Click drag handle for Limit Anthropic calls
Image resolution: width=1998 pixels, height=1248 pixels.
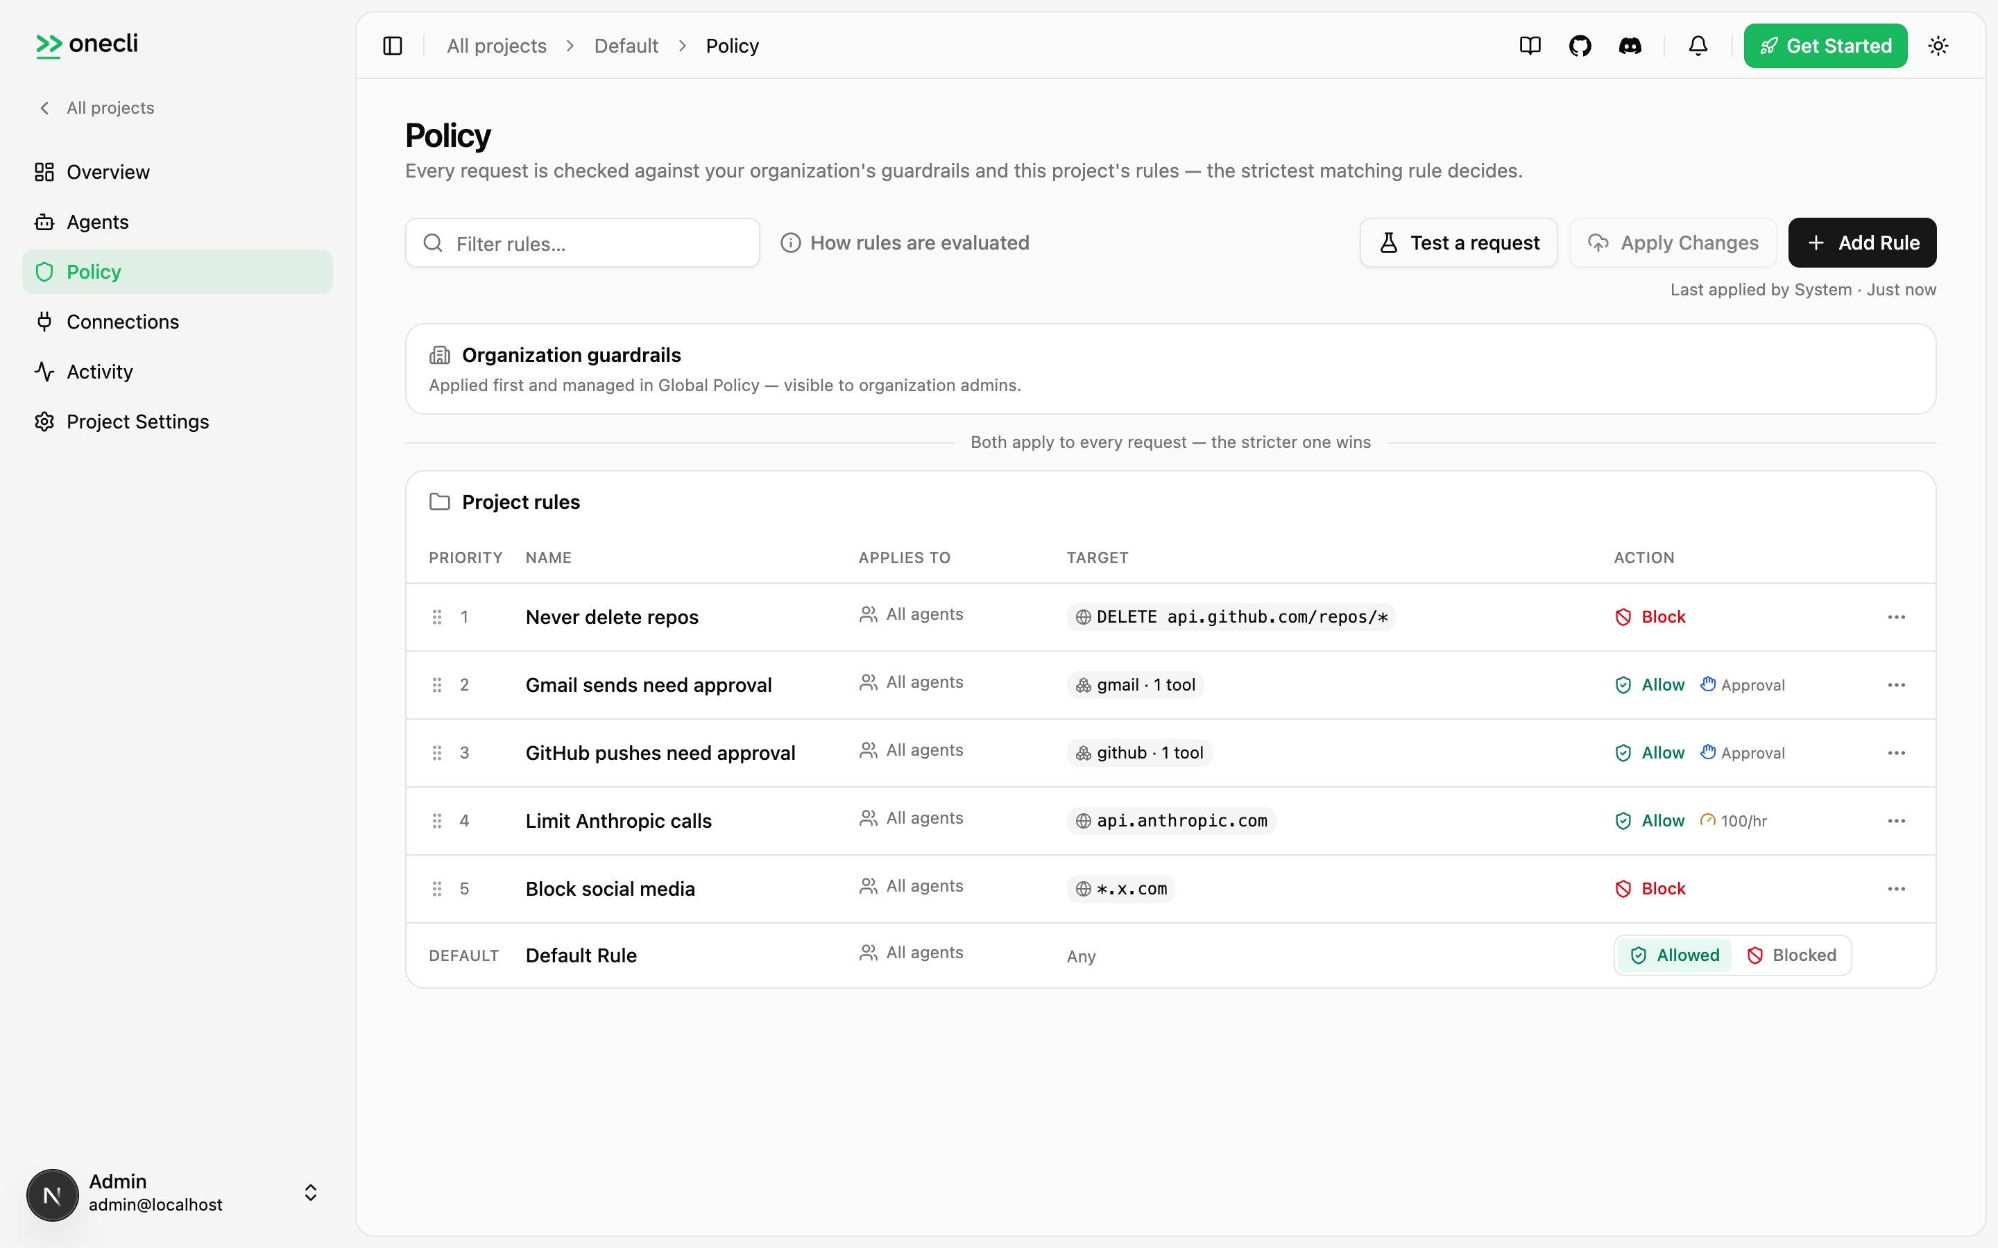(437, 822)
